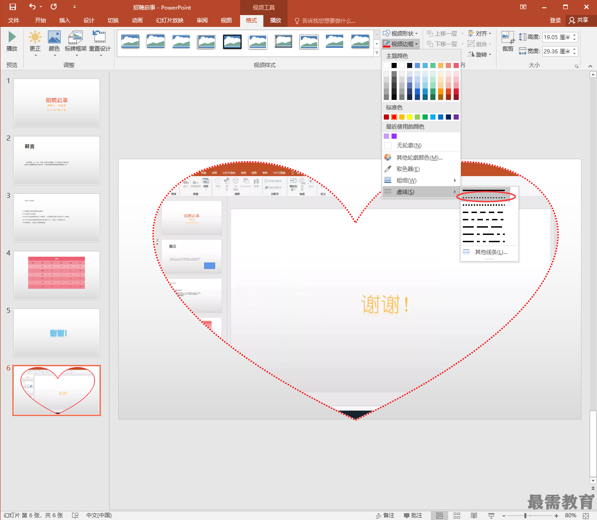Select the Eyedropper (取色器) option

tap(421, 169)
